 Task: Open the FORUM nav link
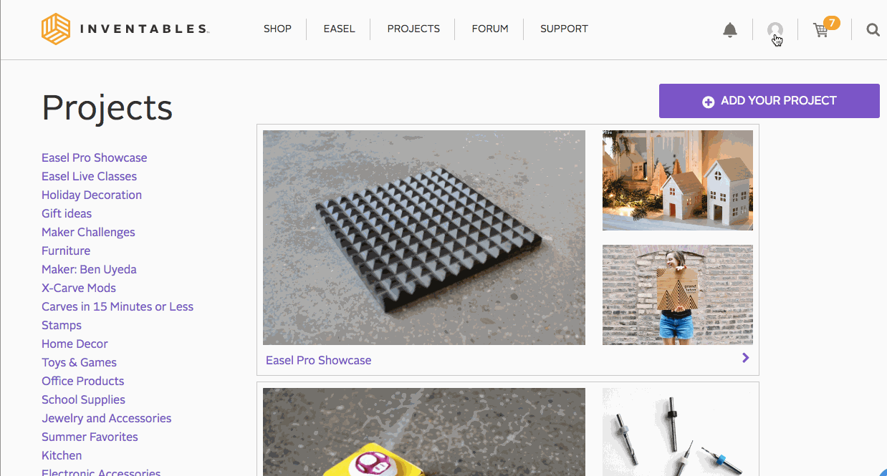point(490,29)
